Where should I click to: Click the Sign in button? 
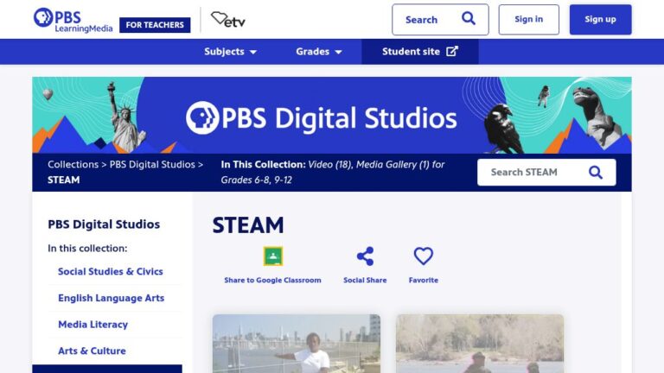(x=528, y=20)
